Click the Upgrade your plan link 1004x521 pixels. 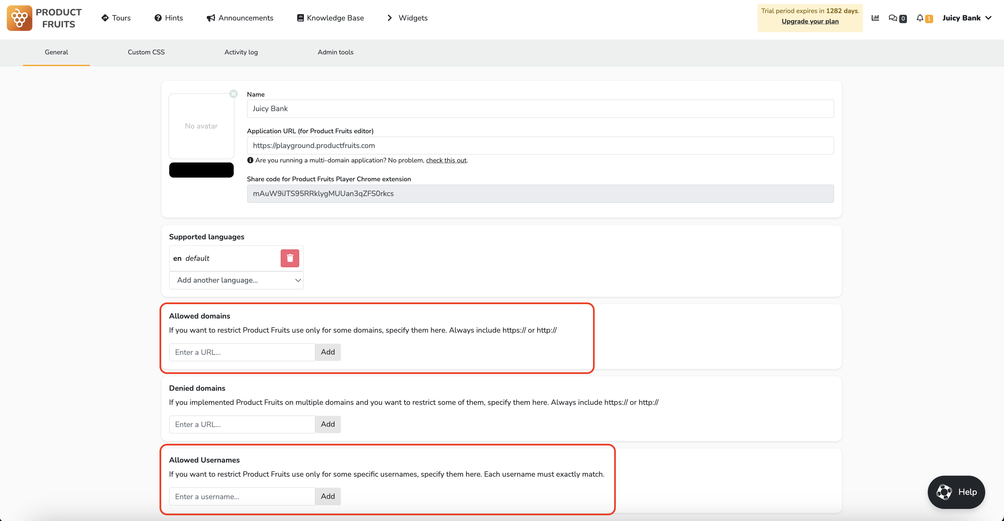pyautogui.click(x=810, y=21)
